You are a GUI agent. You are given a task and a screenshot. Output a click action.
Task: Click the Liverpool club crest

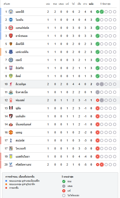(x=11, y=84)
